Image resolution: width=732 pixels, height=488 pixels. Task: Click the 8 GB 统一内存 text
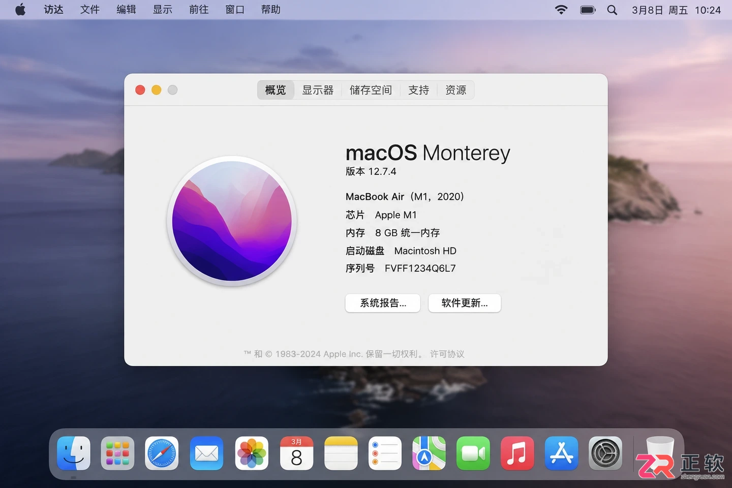click(408, 233)
